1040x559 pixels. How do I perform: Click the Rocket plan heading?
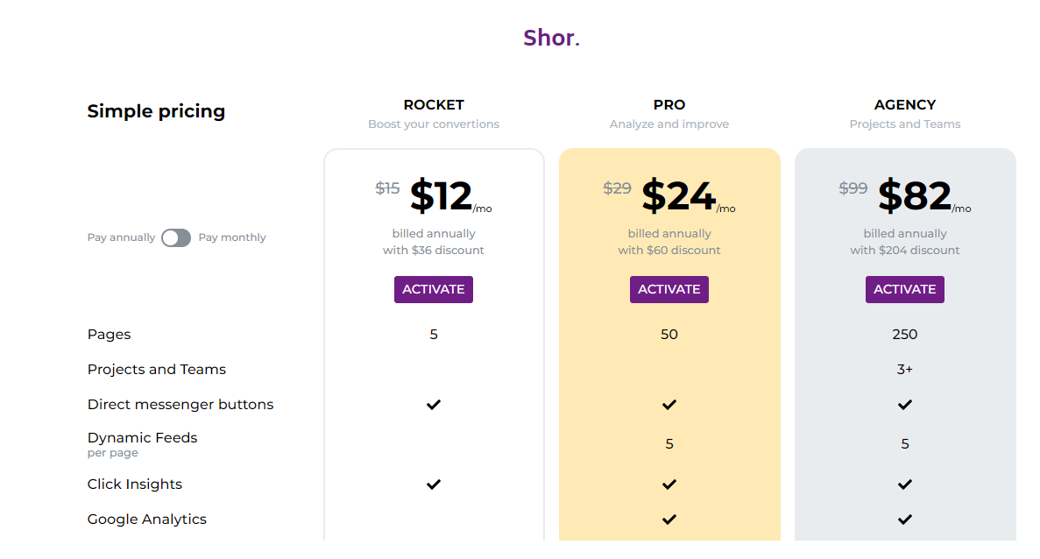tap(434, 105)
